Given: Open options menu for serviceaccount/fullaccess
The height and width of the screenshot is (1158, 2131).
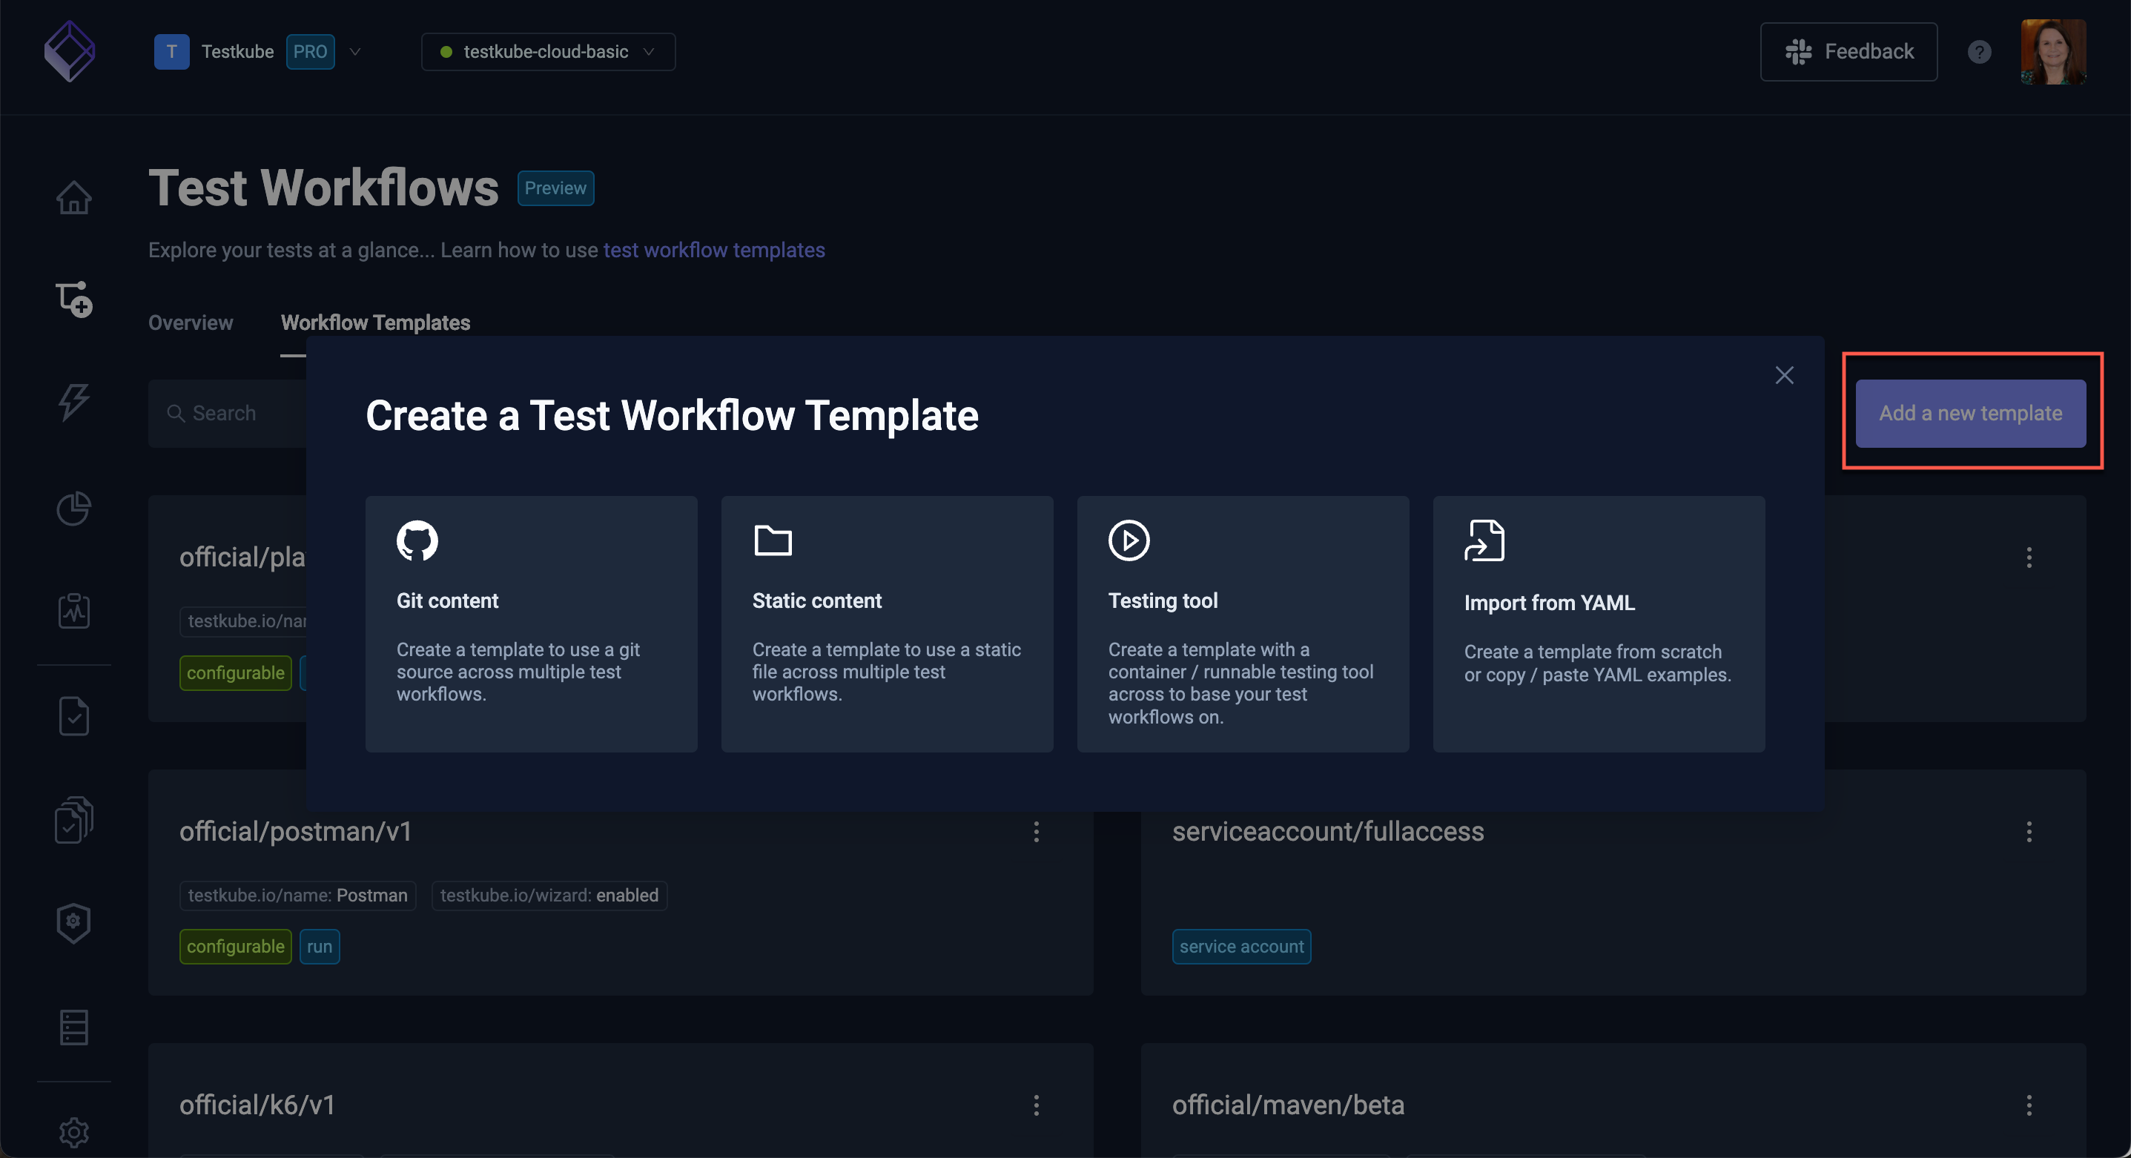Looking at the screenshot, I should point(2029,831).
